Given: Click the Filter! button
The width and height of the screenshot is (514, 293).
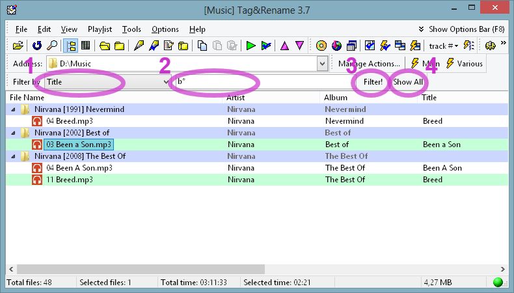Looking at the screenshot, I should (x=373, y=81).
